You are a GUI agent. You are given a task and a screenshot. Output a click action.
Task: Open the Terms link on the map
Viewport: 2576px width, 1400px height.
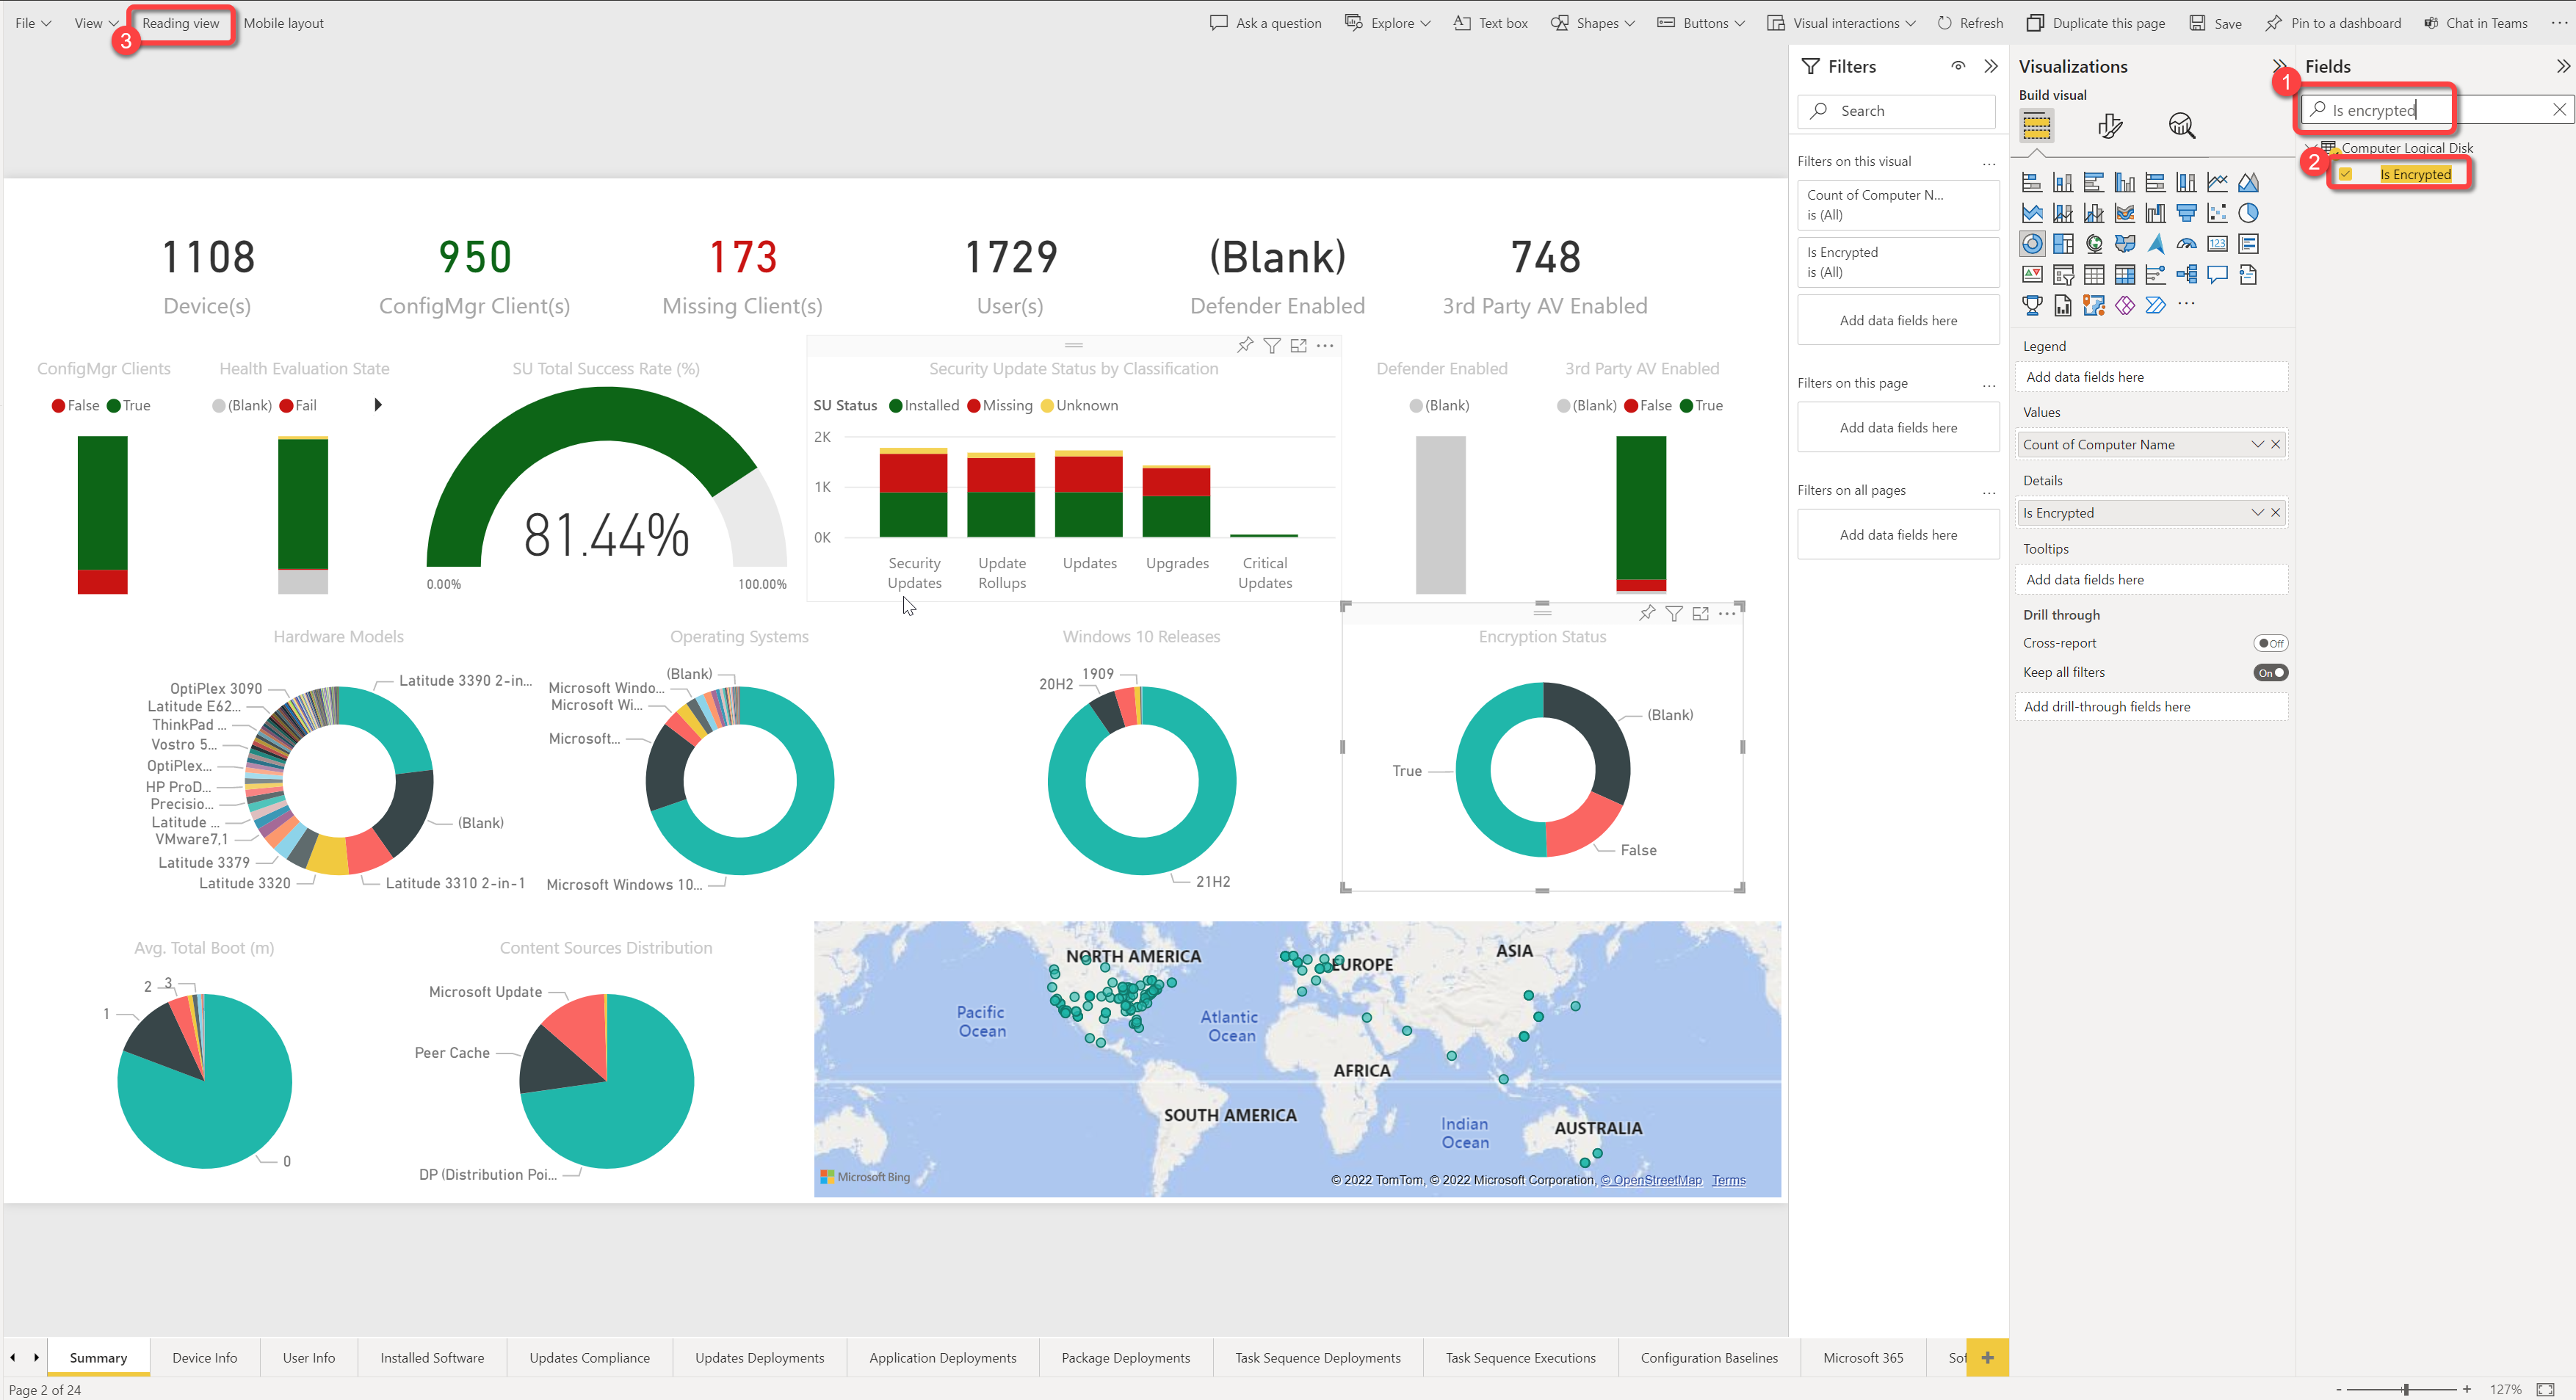click(1728, 1180)
